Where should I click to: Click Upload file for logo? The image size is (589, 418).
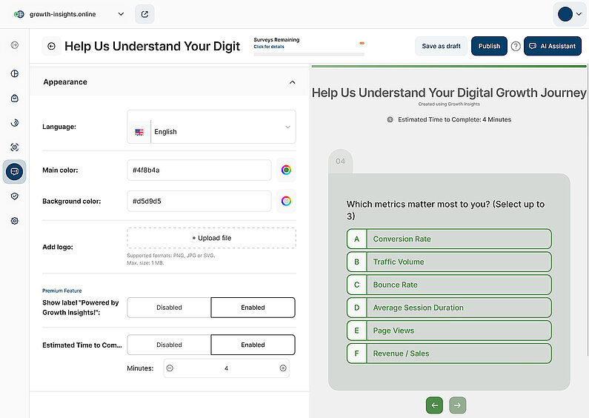tap(211, 238)
